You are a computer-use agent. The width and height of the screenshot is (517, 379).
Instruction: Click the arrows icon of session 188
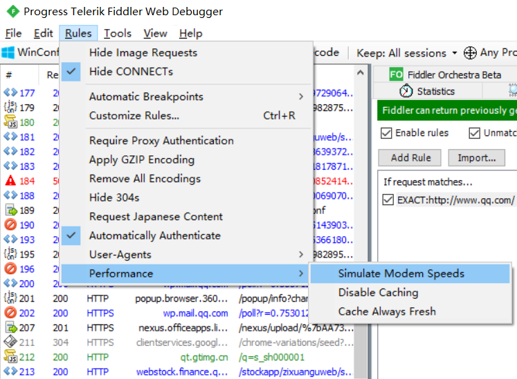tap(10, 195)
